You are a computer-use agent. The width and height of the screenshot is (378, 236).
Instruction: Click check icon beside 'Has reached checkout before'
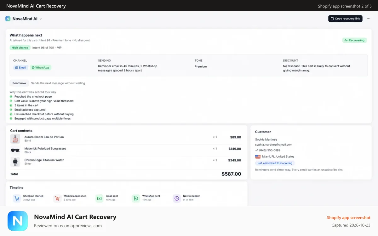11,114
